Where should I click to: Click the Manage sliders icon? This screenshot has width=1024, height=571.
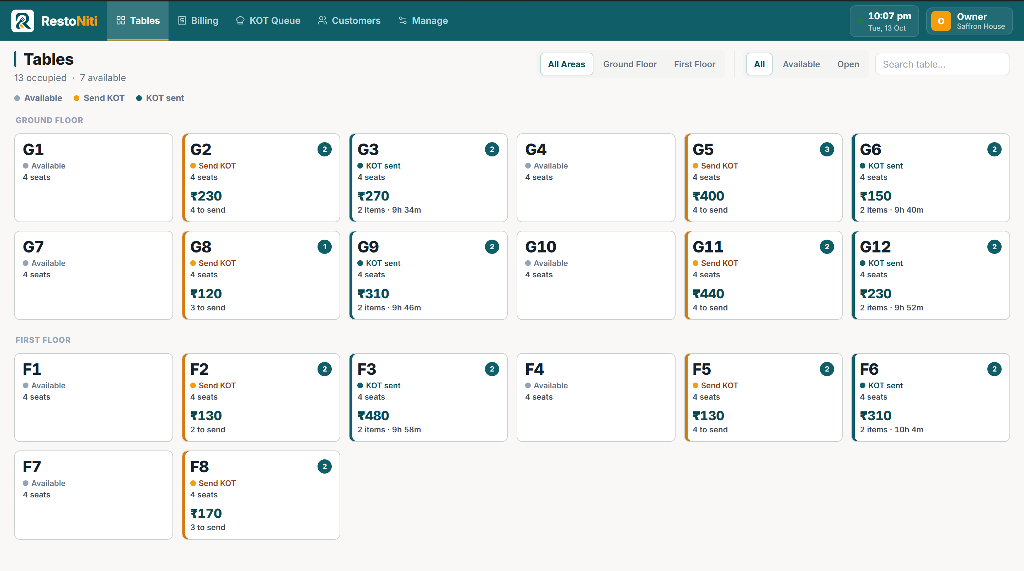pos(403,20)
